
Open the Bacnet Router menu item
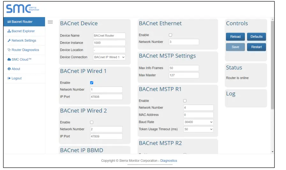(x=24, y=22)
